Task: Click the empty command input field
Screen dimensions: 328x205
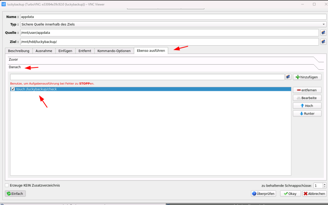Action: 148,77
